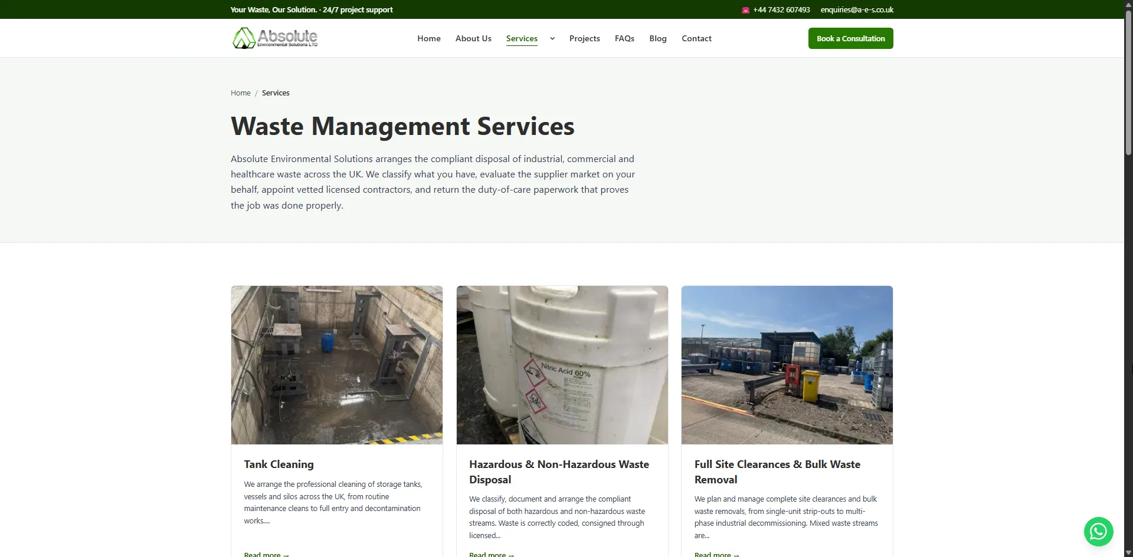Click Services breadcrumb text
This screenshot has height=557, width=1133.
click(276, 93)
